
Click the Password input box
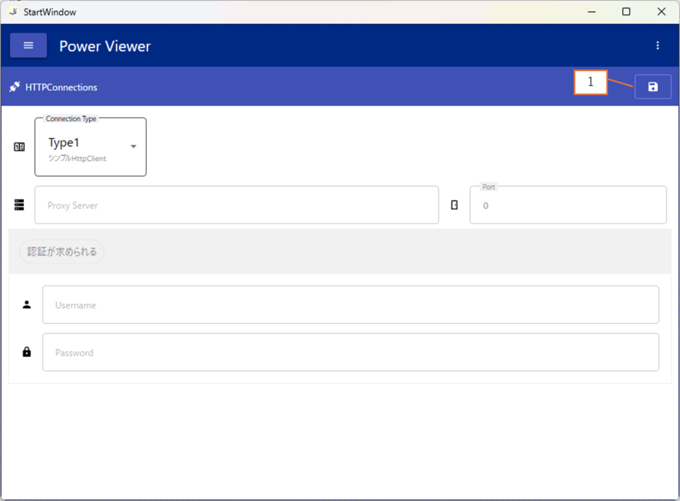pos(351,352)
